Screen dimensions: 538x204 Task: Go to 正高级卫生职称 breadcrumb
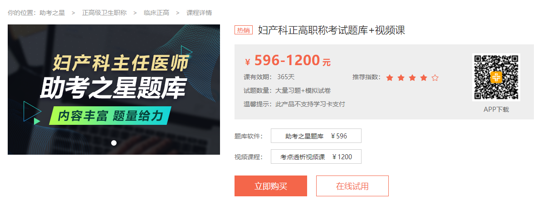tap(104, 13)
